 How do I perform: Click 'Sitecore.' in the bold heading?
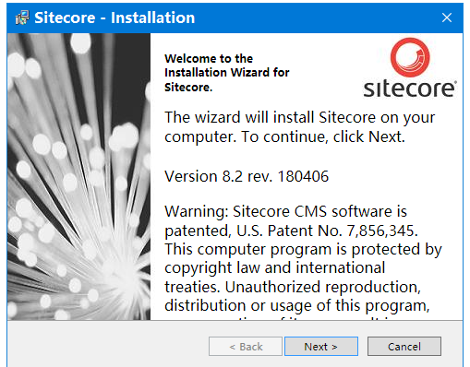(x=188, y=88)
